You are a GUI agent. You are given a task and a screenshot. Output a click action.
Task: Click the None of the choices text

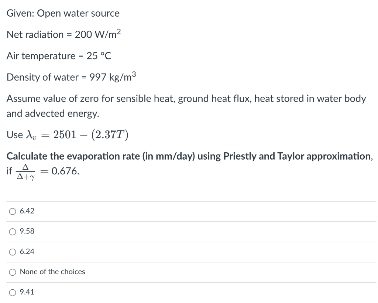coord(52,272)
